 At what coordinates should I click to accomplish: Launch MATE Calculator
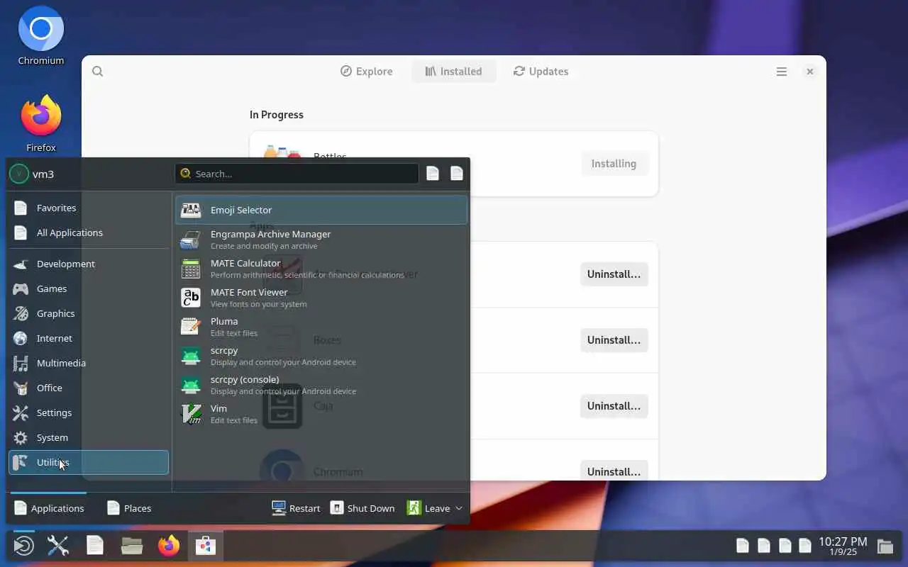point(321,269)
